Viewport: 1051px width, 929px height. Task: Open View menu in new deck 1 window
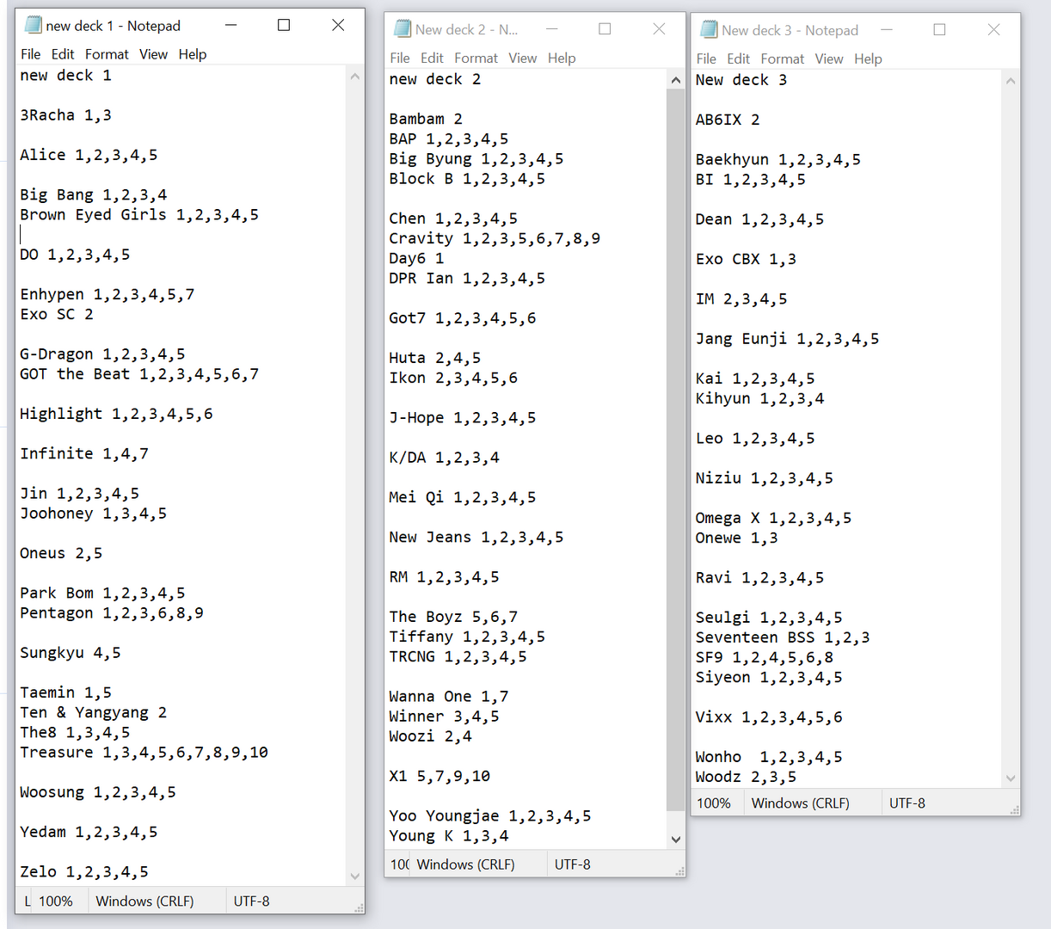[x=154, y=54]
